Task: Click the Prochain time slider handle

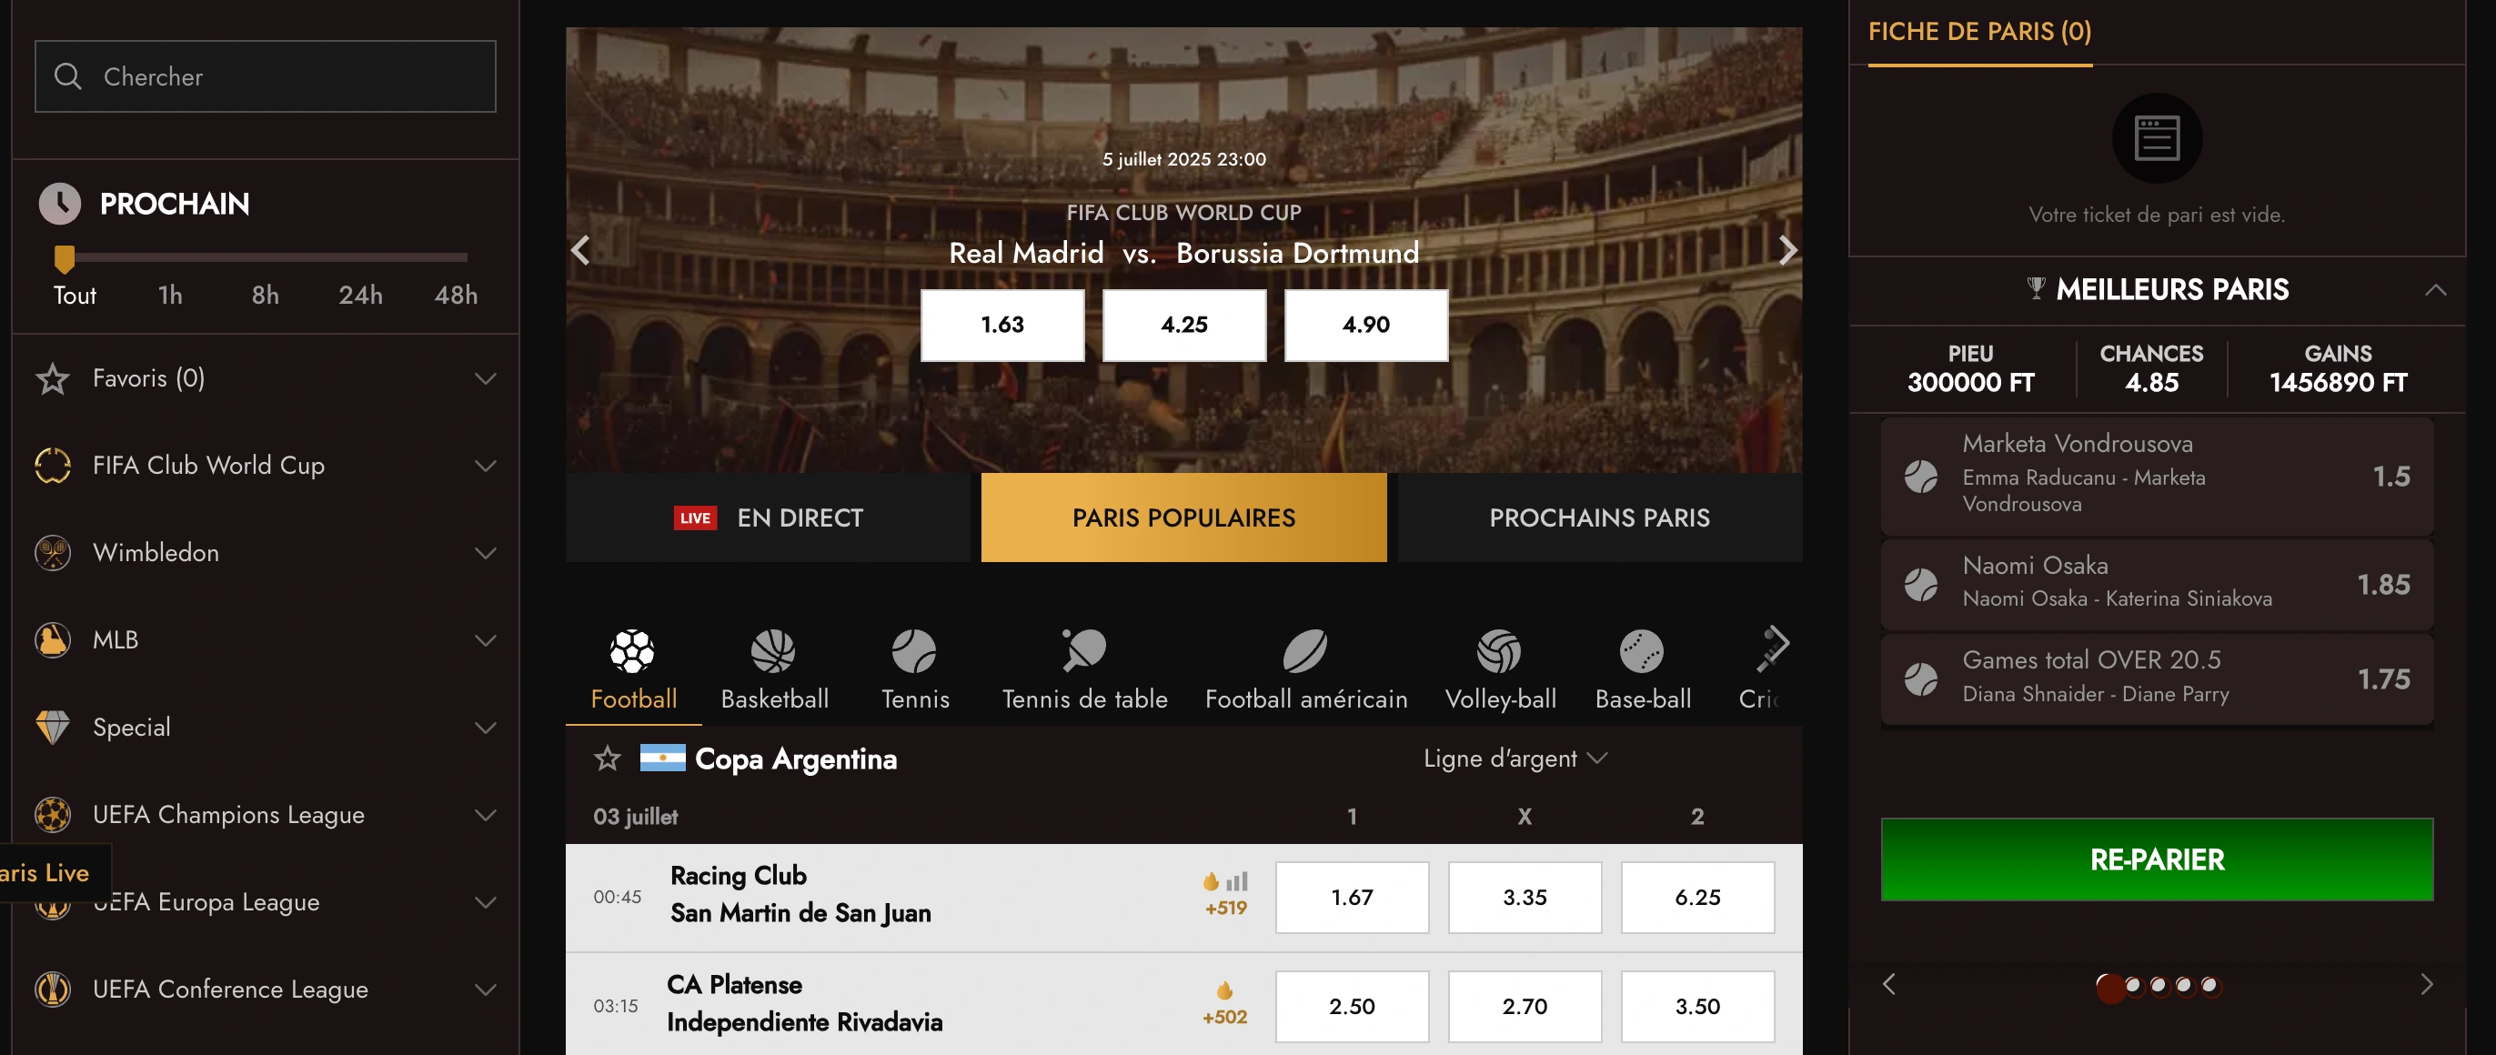Action: point(64,258)
